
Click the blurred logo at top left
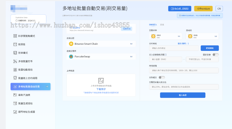tap(19, 8)
